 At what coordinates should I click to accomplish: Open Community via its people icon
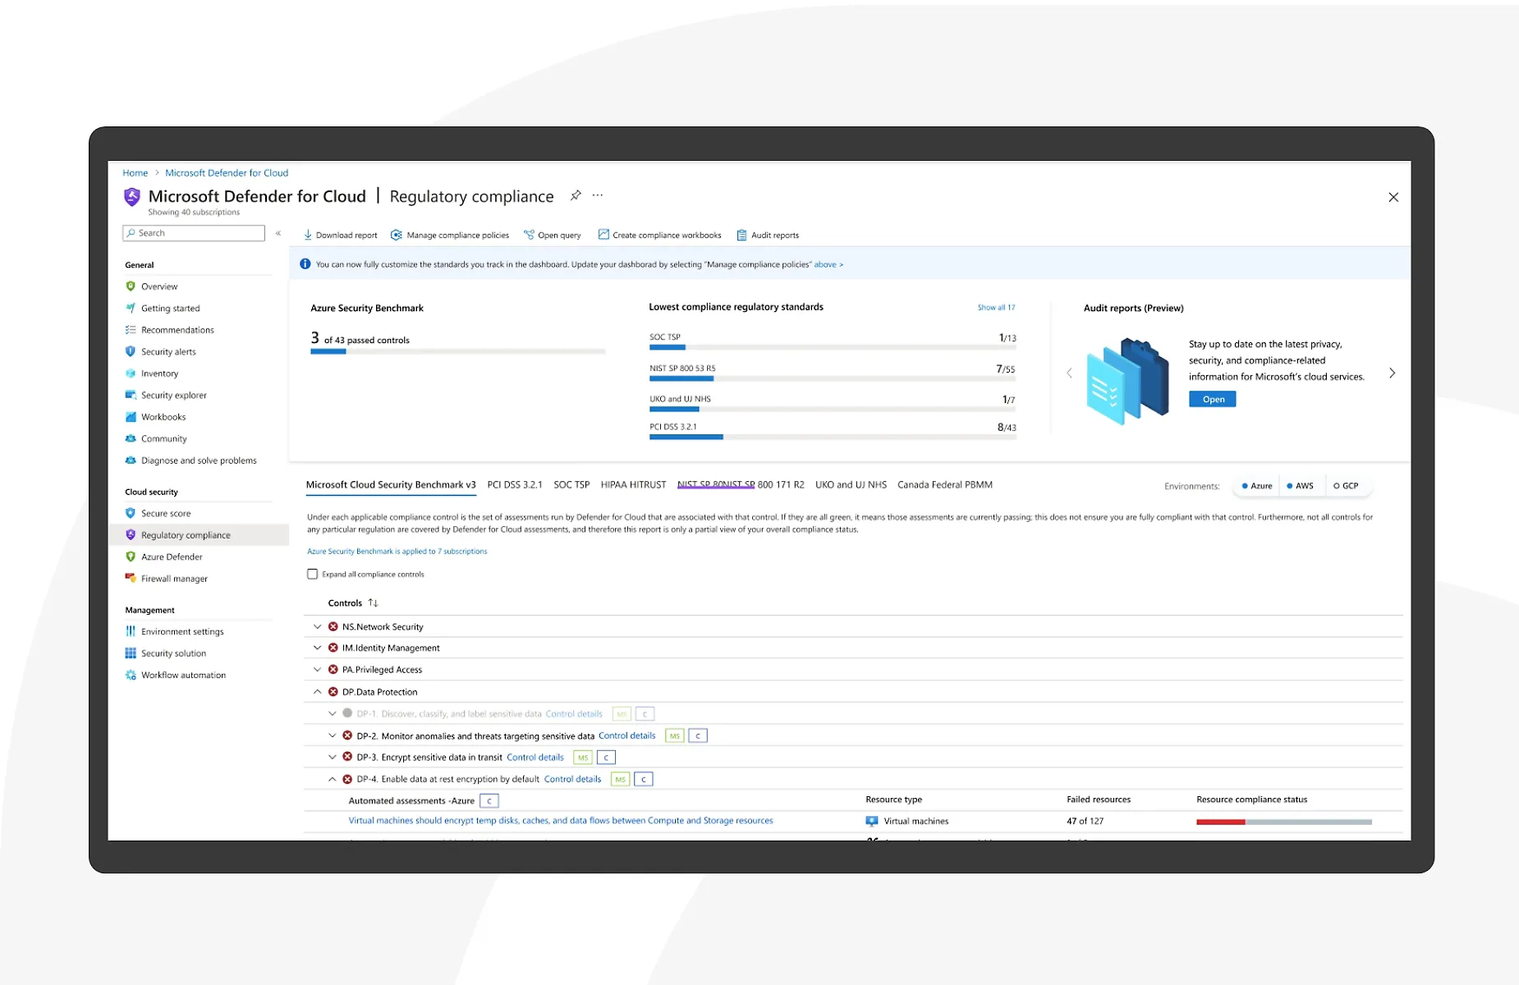pos(131,438)
